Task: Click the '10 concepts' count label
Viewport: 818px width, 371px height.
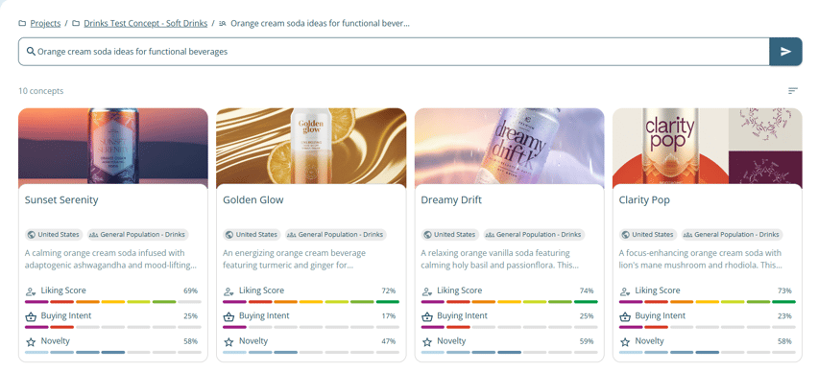Action: (x=40, y=91)
